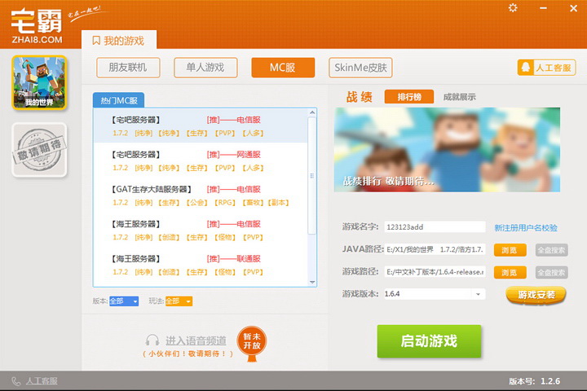Viewport: 587px width, 391px height.
Task: Click phone icon in status bar
Action: click(16, 381)
